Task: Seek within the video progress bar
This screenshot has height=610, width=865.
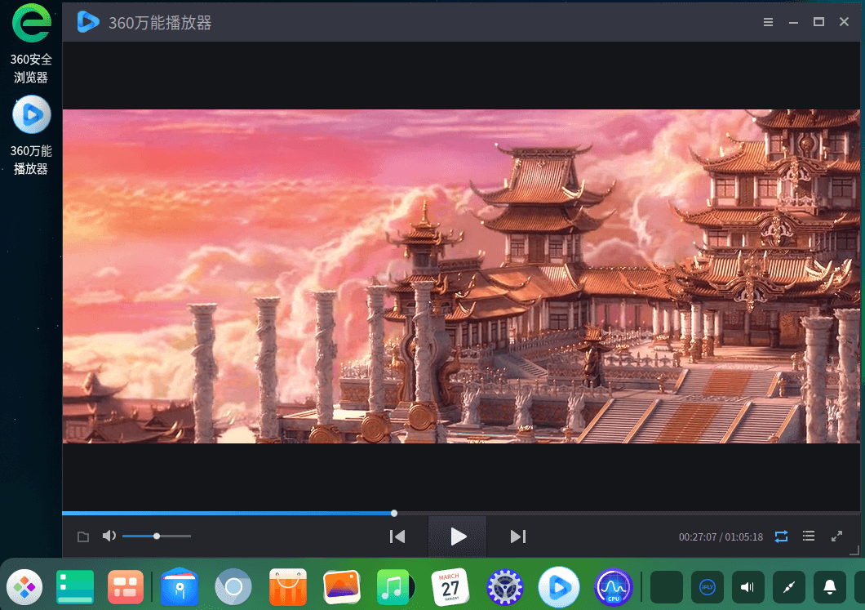Action: click(x=461, y=514)
